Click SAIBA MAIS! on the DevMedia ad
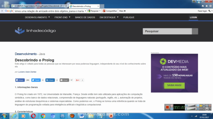Viewport: 213px width, 119px height. [x=174, y=85]
